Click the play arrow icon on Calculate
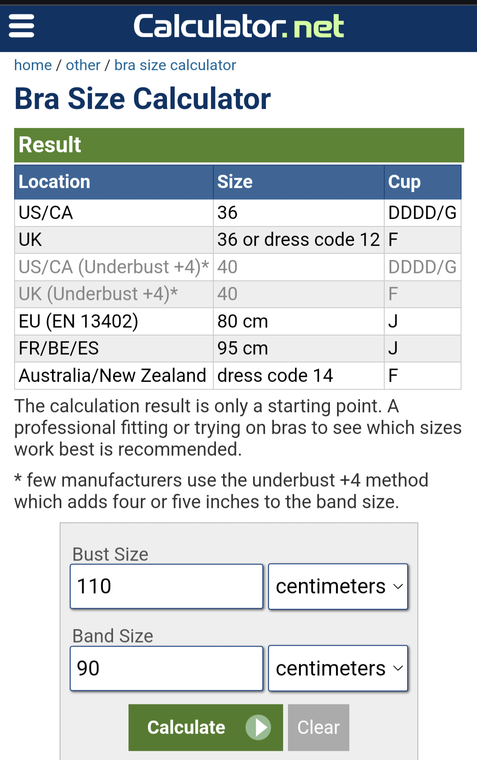Viewport: 477px width, 760px height. pos(259,727)
